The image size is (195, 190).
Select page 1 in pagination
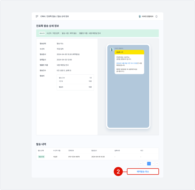(149, 164)
